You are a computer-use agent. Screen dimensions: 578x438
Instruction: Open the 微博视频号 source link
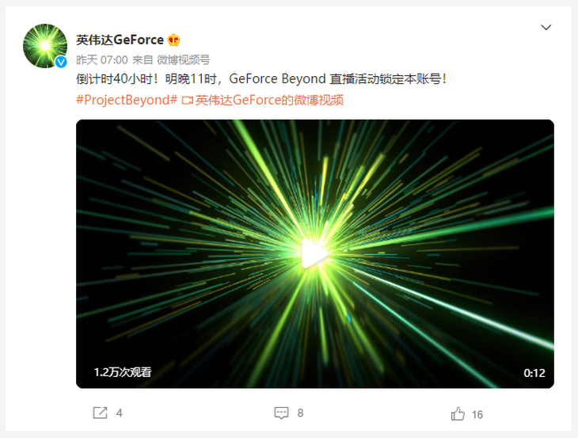click(x=183, y=59)
